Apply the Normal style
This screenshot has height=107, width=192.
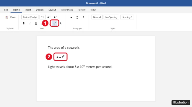pyautogui.click(x=97, y=17)
